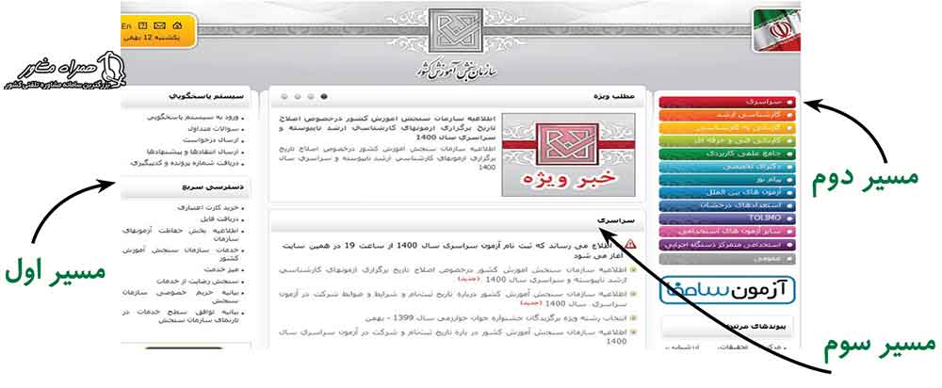Open the آزمون های بین الملل item
This screenshot has width=942, height=388.
(x=727, y=193)
